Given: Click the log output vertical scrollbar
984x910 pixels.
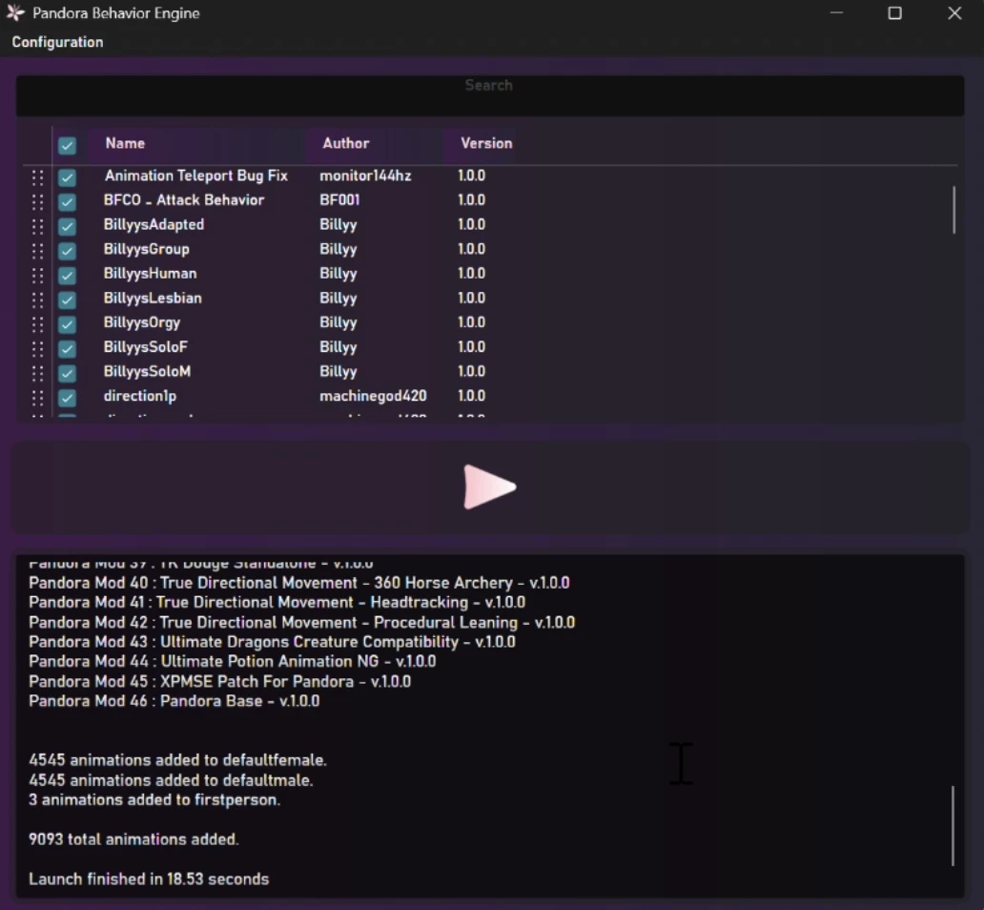Looking at the screenshot, I should [x=953, y=825].
